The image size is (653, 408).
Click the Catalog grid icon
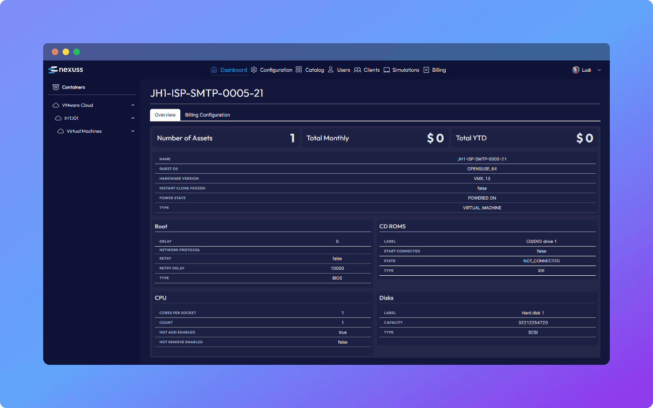(299, 70)
